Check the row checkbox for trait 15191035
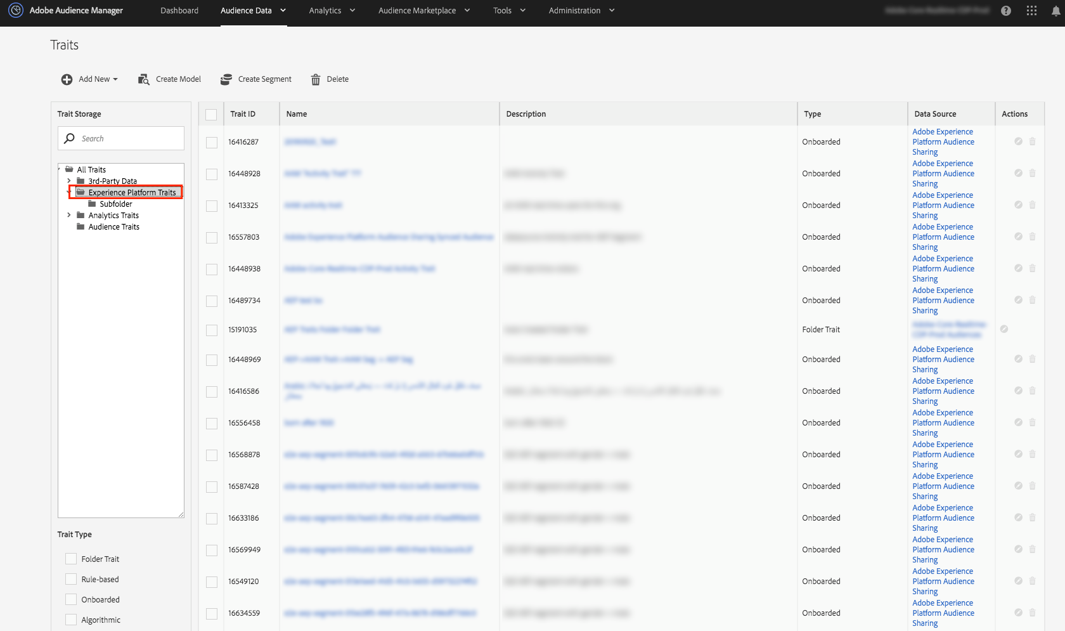Viewport: 1065px width, 631px height. (212, 330)
